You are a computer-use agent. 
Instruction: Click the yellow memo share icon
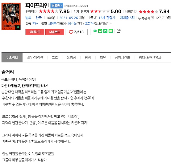coord(110,31)
